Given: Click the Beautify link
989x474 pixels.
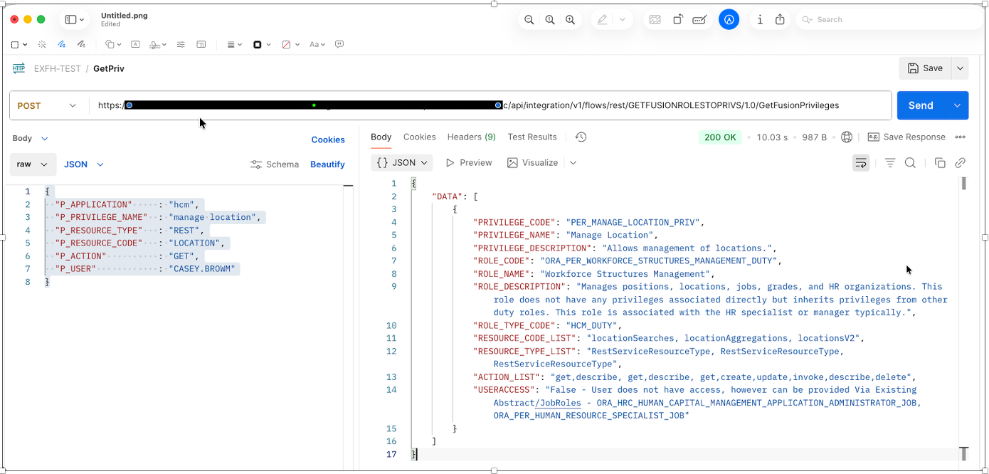Looking at the screenshot, I should click(x=327, y=164).
